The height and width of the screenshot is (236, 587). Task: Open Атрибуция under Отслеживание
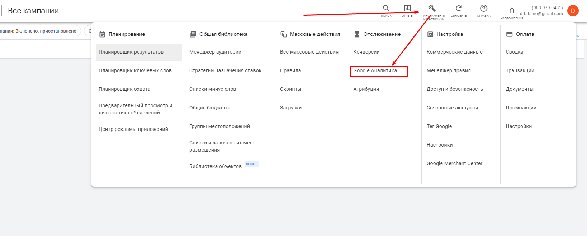366,89
